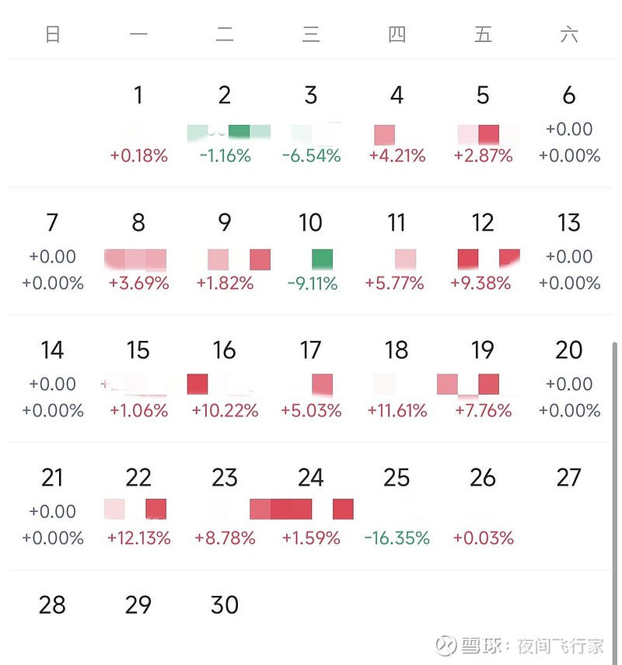This screenshot has width=622, height=665.
Task: Open day 18 showing +11.61%
Action: pos(397,379)
